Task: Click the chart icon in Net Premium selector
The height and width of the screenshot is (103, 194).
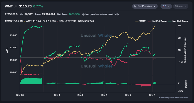Action: click(135, 6)
